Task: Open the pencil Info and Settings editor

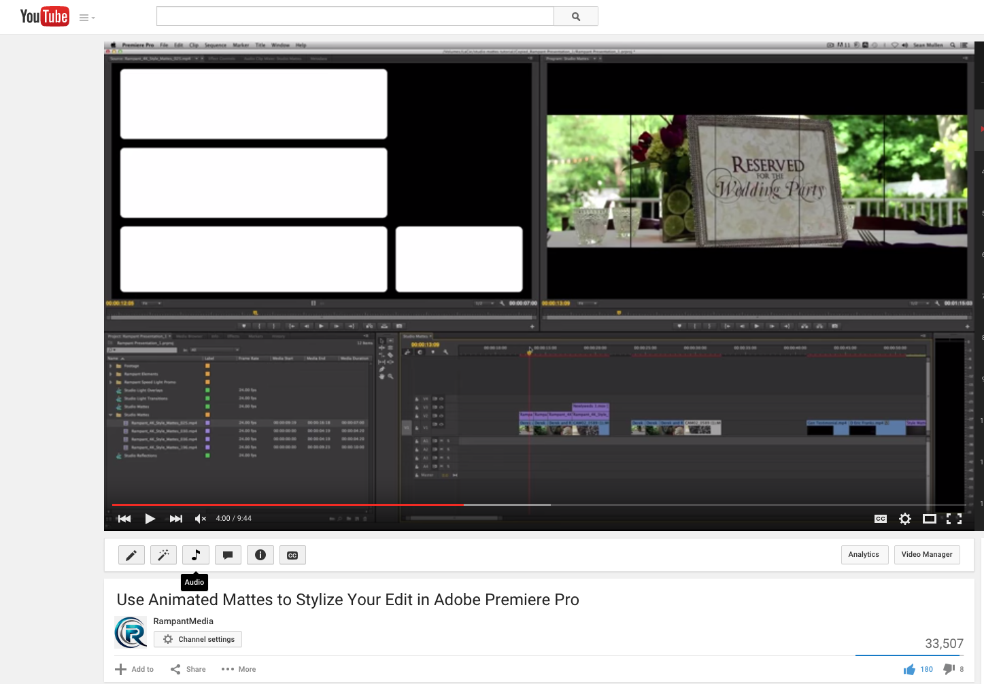Action: click(x=131, y=555)
